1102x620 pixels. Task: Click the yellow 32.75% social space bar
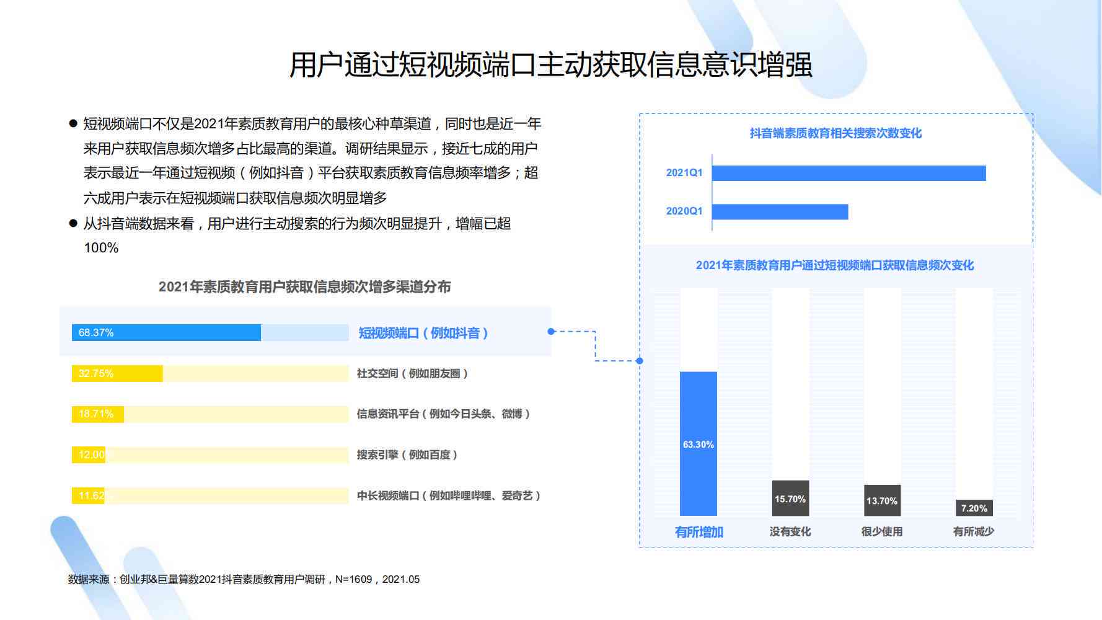coord(117,373)
